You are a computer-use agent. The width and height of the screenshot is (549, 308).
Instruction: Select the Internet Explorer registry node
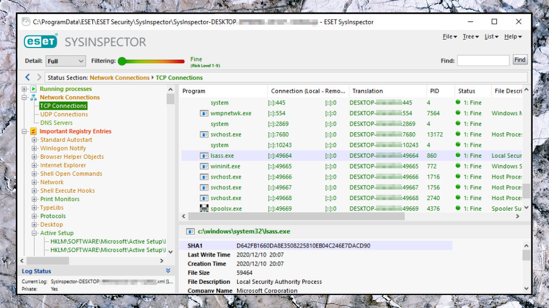coord(63,166)
